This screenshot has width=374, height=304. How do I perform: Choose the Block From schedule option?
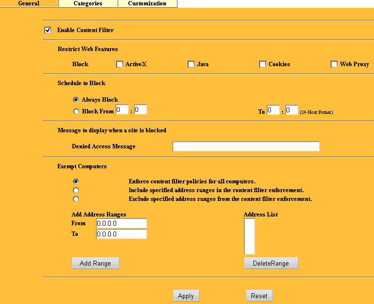[x=76, y=111]
